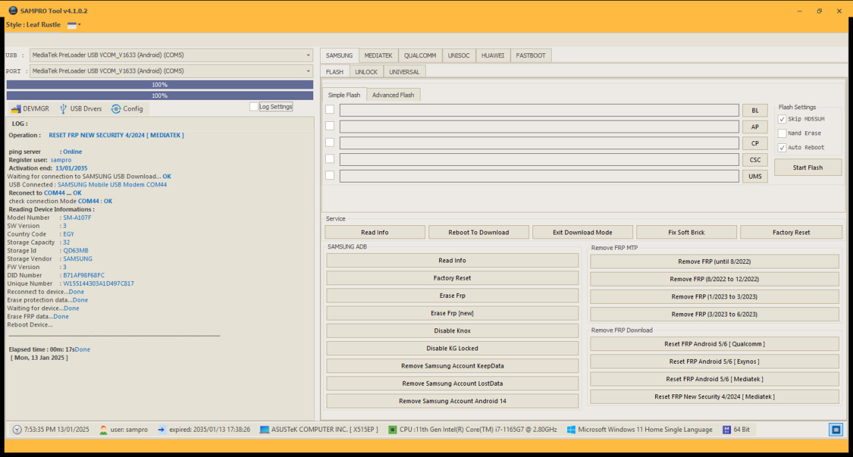The height and width of the screenshot is (457, 853).
Task: Open the Style theme flag dropdown
Action: click(73, 25)
